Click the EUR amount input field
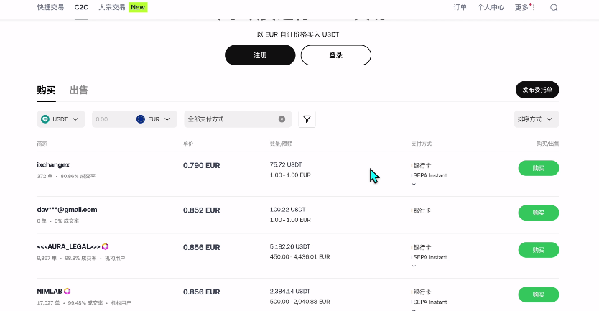This screenshot has width=599, height=311. [x=111, y=119]
